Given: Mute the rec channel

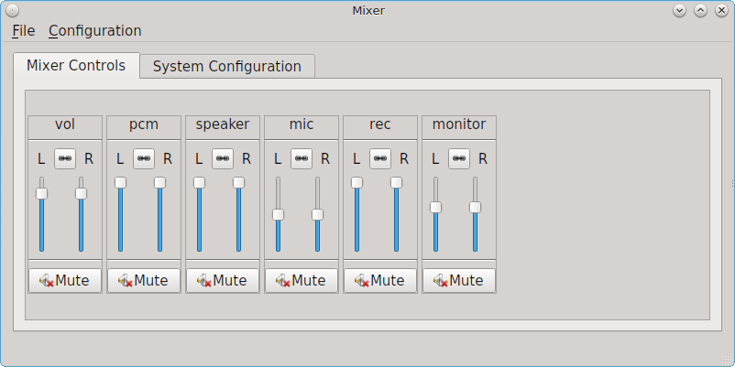Looking at the screenshot, I should (x=380, y=280).
